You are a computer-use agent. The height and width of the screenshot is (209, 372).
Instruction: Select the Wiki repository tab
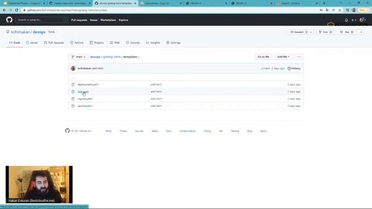point(115,42)
